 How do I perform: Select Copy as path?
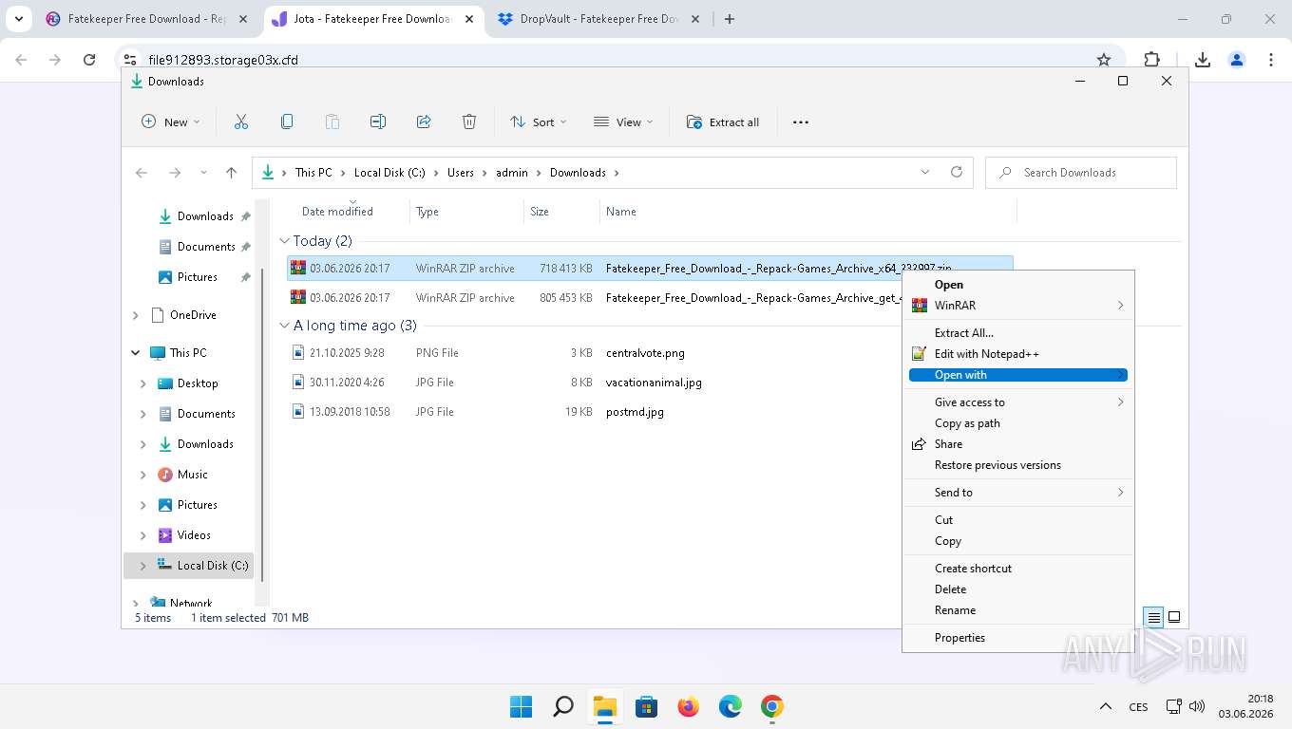coord(1017,423)
